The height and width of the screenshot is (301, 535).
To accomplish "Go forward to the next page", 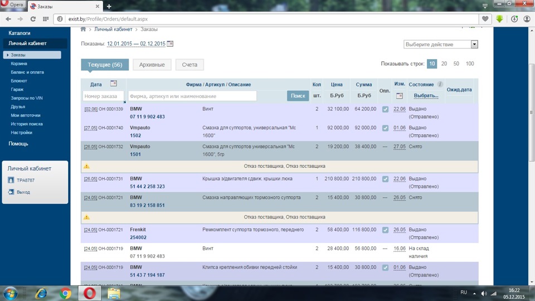I will pos(20,19).
